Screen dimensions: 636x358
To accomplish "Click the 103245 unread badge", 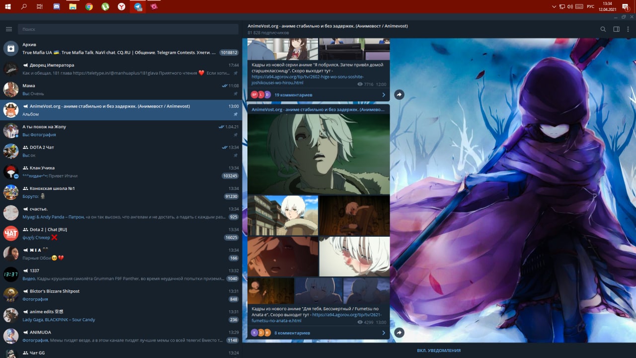I will pos(230,176).
